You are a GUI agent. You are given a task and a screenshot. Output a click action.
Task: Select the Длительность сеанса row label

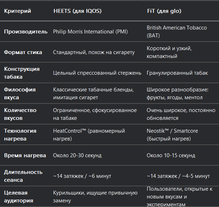click(x=23, y=176)
